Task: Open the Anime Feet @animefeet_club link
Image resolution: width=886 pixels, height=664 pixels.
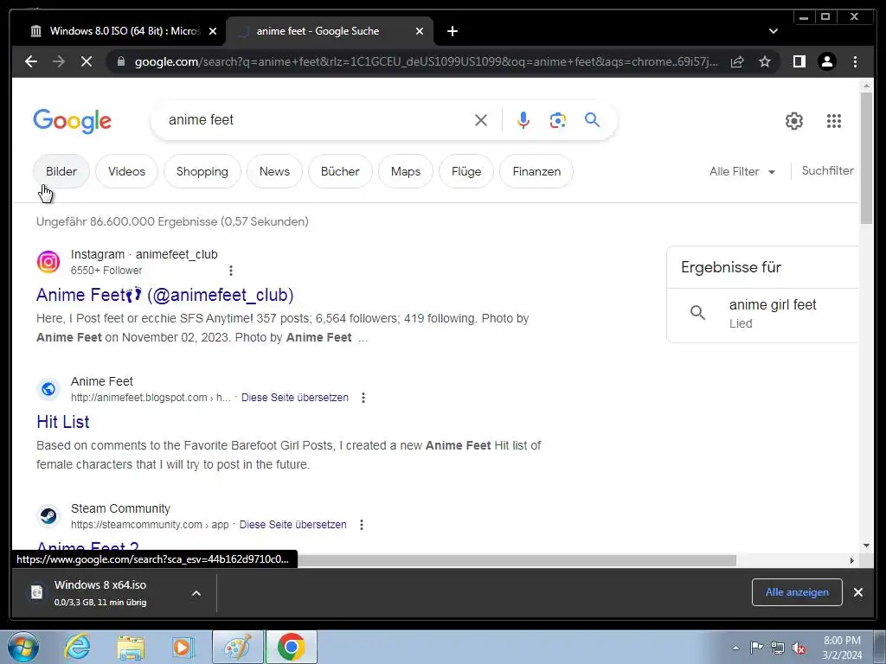Action: pyautogui.click(x=165, y=295)
